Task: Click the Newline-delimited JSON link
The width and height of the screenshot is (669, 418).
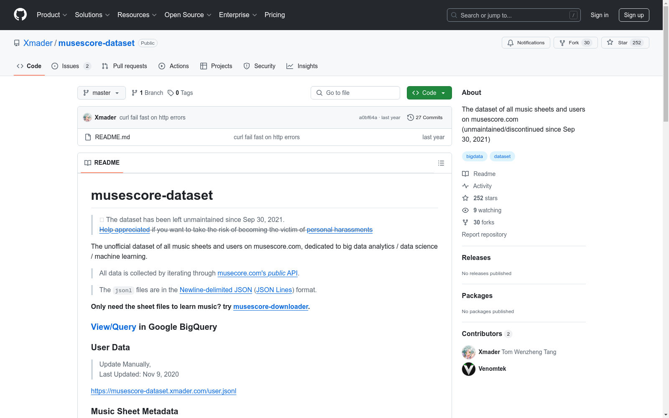Action: coord(216,290)
